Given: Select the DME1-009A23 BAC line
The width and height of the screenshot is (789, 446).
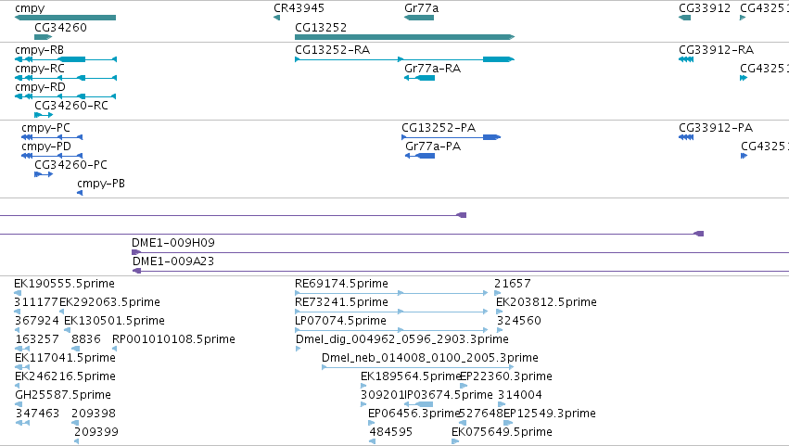Looking at the screenshot, I should 461,271.
